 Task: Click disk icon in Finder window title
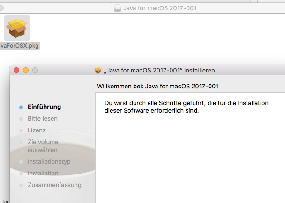tap(118, 8)
